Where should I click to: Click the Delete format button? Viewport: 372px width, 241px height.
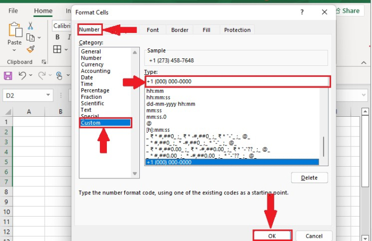[x=309, y=178]
